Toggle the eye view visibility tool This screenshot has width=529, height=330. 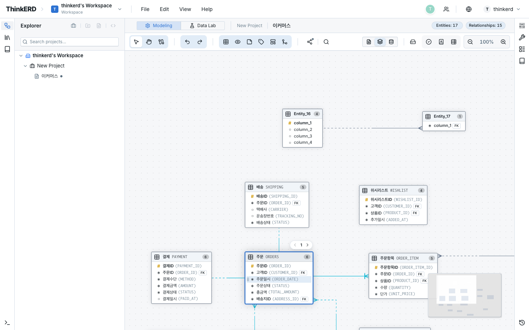(x=238, y=42)
